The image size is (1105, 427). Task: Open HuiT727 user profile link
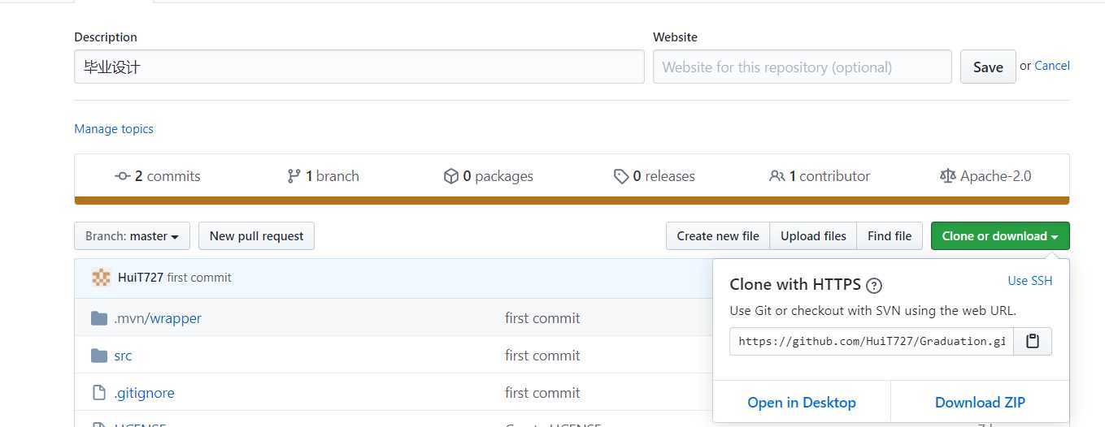click(x=141, y=278)
